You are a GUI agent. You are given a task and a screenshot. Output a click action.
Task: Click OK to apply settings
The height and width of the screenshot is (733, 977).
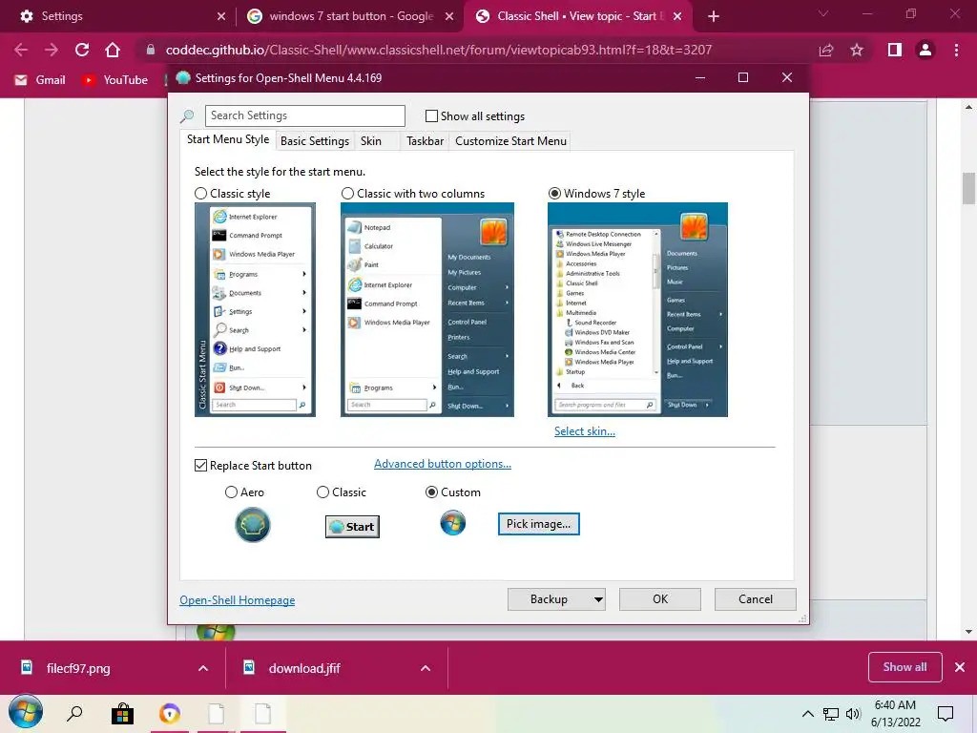pos(660,599)
